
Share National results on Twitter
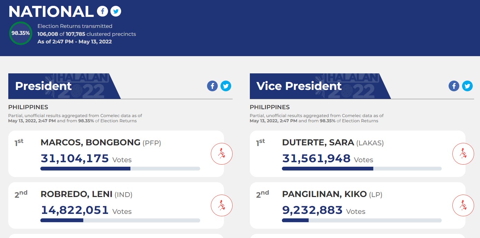click(x=116, y=11)
